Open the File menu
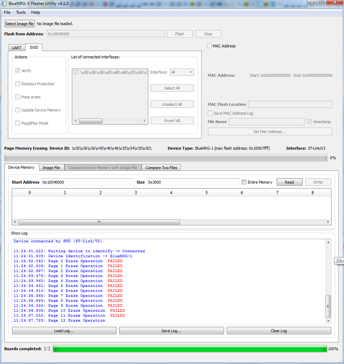The image size is (344, 364). click(x=7, y=12)
